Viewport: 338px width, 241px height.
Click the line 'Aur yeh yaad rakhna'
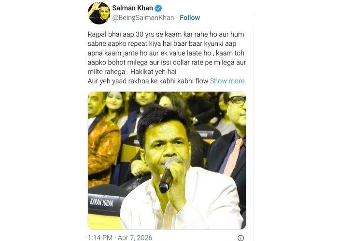148,81
